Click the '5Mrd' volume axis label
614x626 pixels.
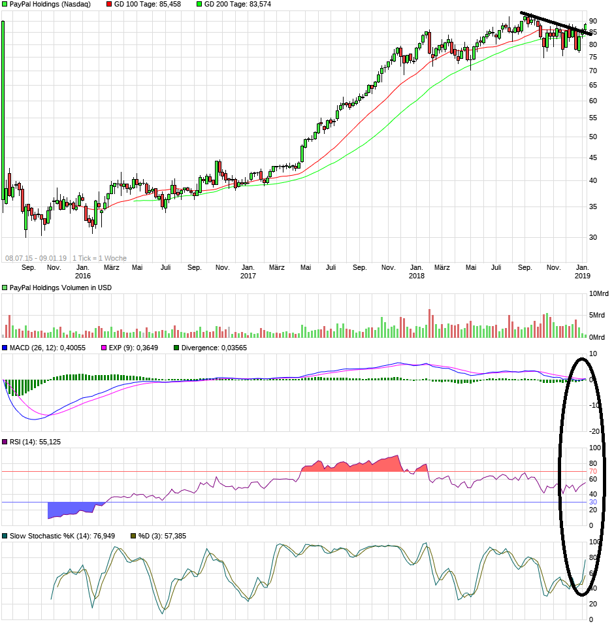pyautogui.click(x=597, y=316)
